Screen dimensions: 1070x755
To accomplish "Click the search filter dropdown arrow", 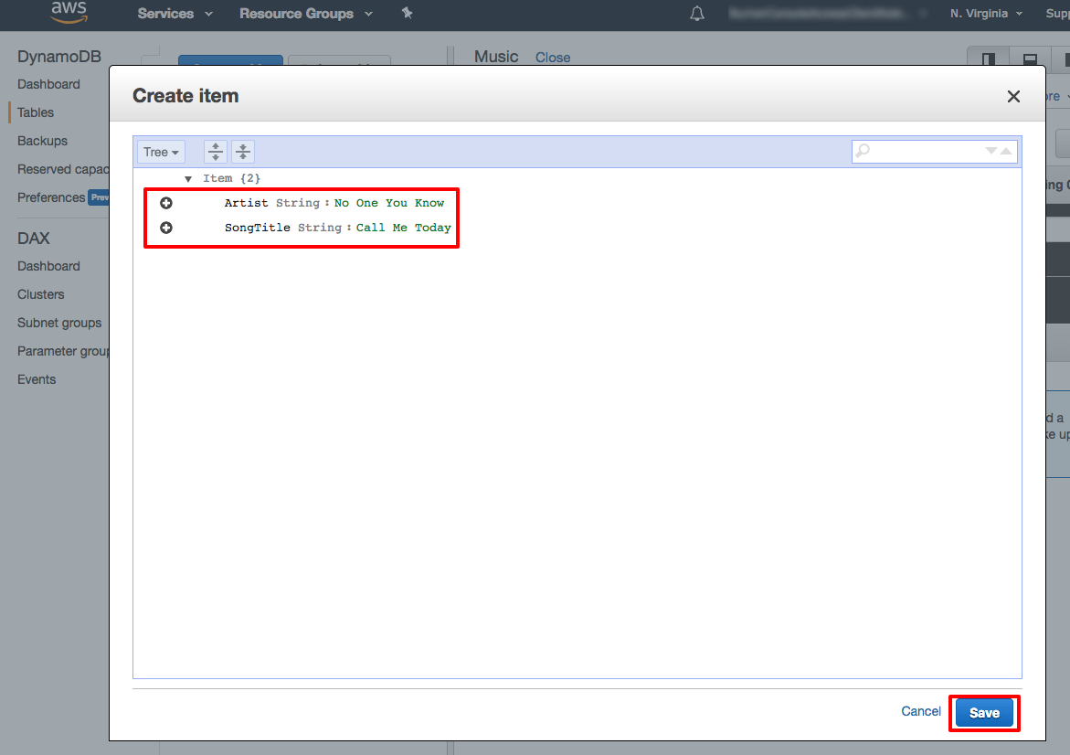I will pyautogui.click(x=991, y=151).
